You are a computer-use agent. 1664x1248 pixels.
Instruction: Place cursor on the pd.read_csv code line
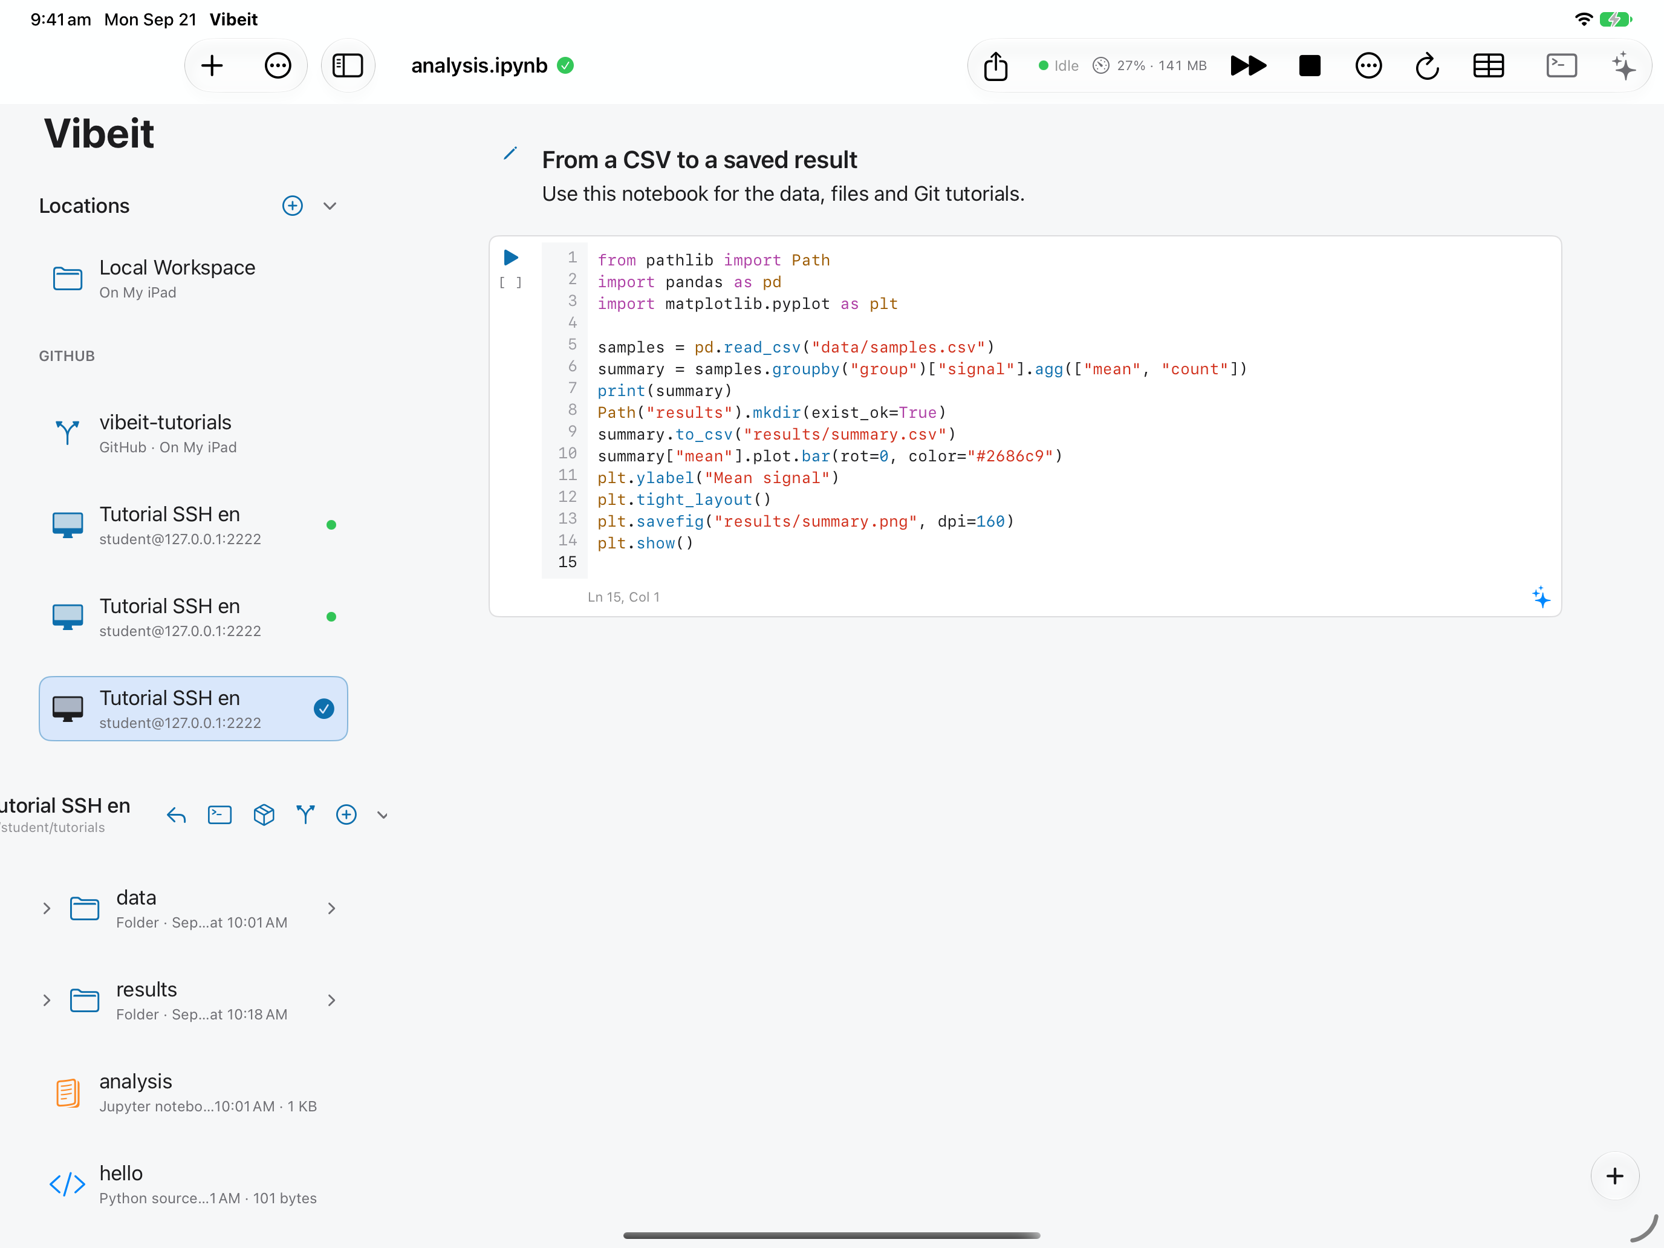click(796, 348)
